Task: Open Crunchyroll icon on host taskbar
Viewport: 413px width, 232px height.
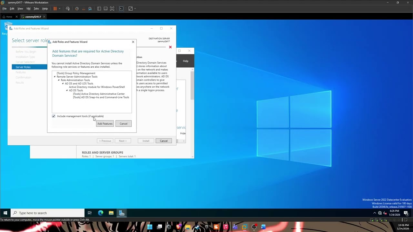Action: coord(216,227)
